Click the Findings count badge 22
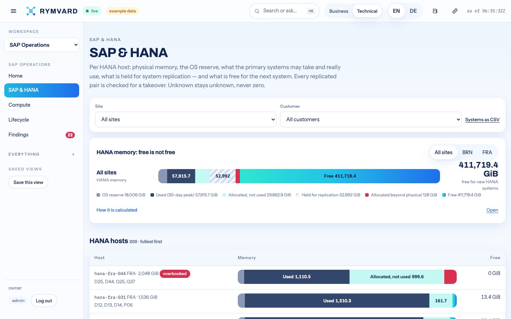The image size is (511, 319). (70, 135)
